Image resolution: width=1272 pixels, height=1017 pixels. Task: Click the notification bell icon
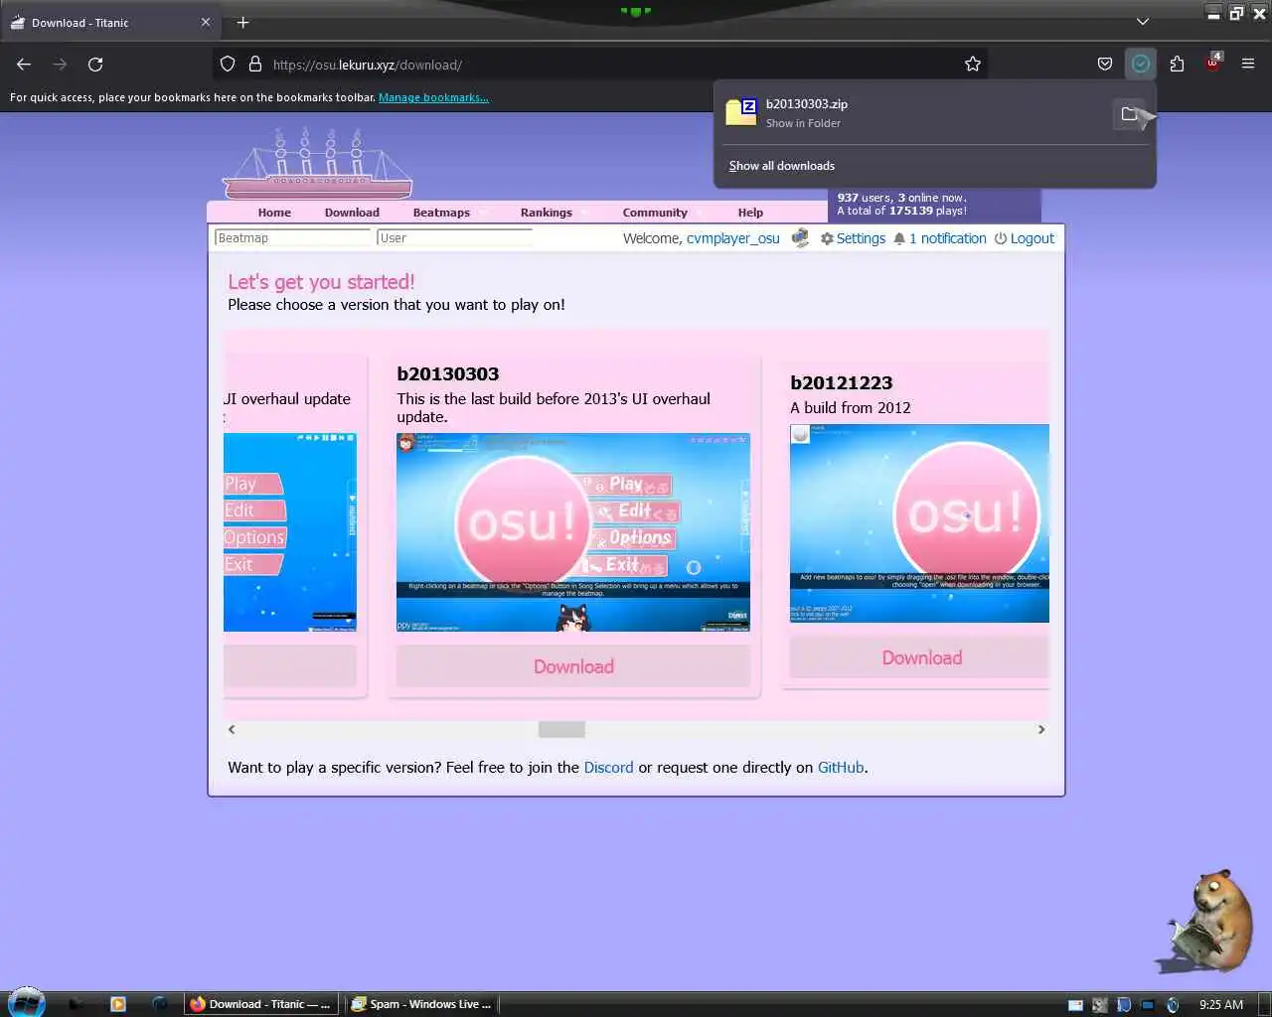pyautogui.click(x=899, y=238)
